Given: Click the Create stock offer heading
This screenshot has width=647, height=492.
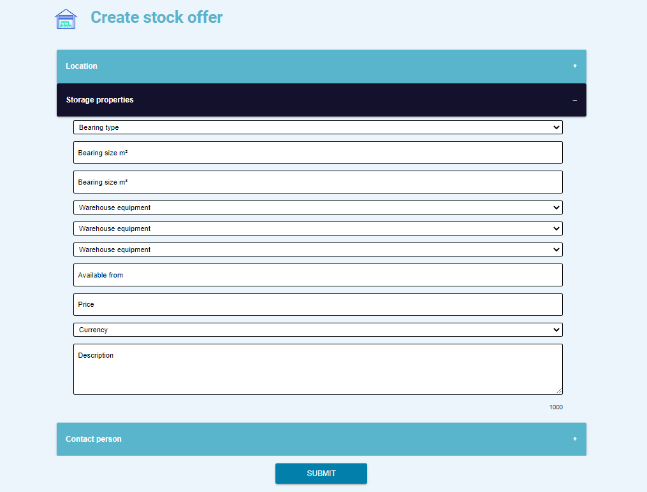Looking at the screenshot, I should pos(157,17).
